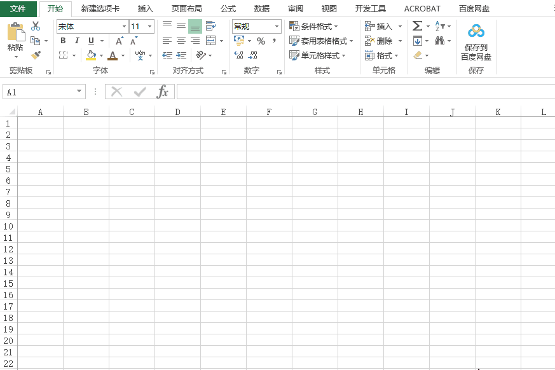
Task: Open the 常规 number format dropdown
Action: click(x=277, y=27)
